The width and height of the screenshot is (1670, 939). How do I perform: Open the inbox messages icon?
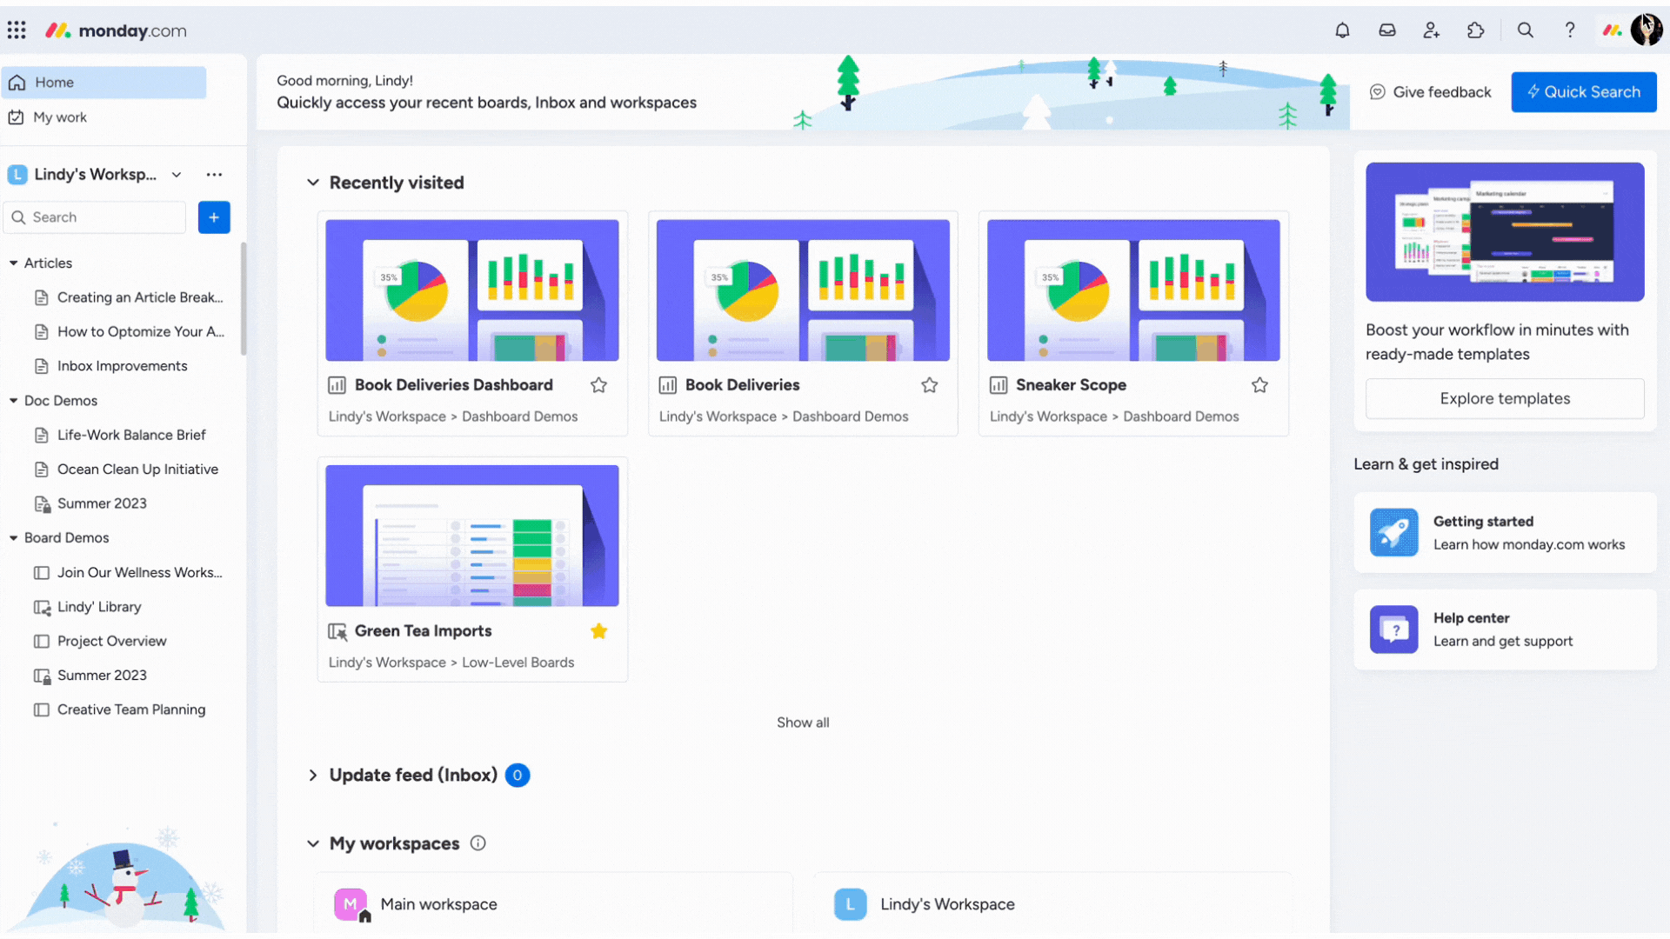point(1386,30)
